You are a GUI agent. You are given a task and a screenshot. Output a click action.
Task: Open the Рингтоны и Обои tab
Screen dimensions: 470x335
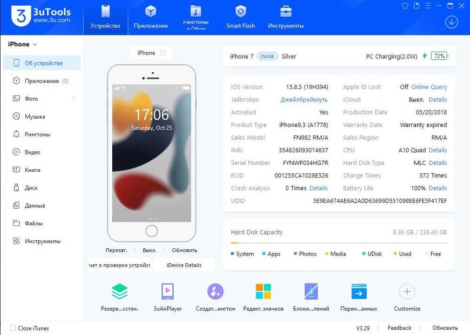click(x=196, y=17)
